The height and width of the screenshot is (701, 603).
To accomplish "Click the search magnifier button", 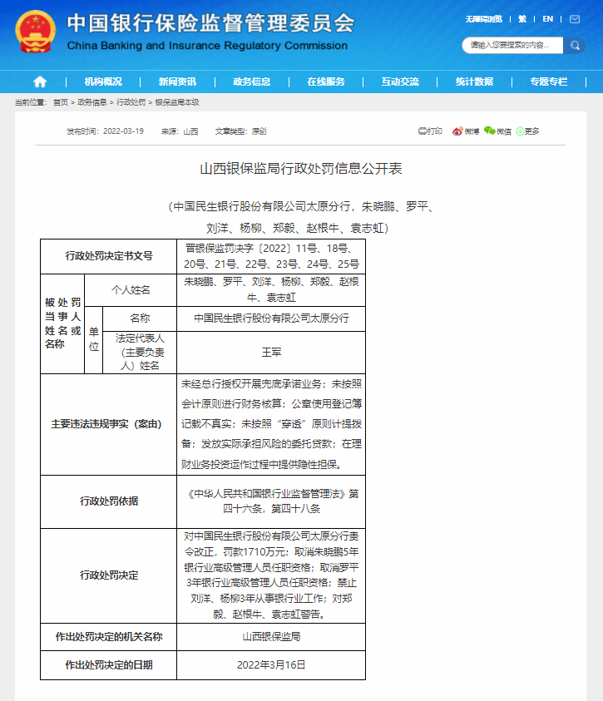I will pos(575,45).
